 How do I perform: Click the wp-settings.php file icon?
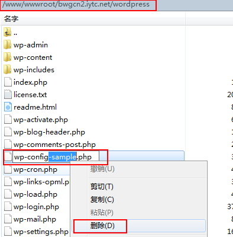coord(8,232)
